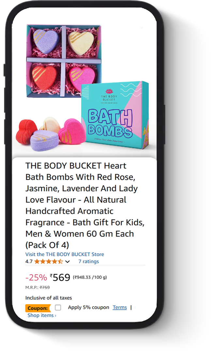Tick the Apply 5% coupon checkbox
216x352 pixels.
(58, 307)
